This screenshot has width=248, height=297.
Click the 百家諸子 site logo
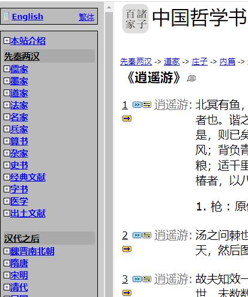(136, 19)
